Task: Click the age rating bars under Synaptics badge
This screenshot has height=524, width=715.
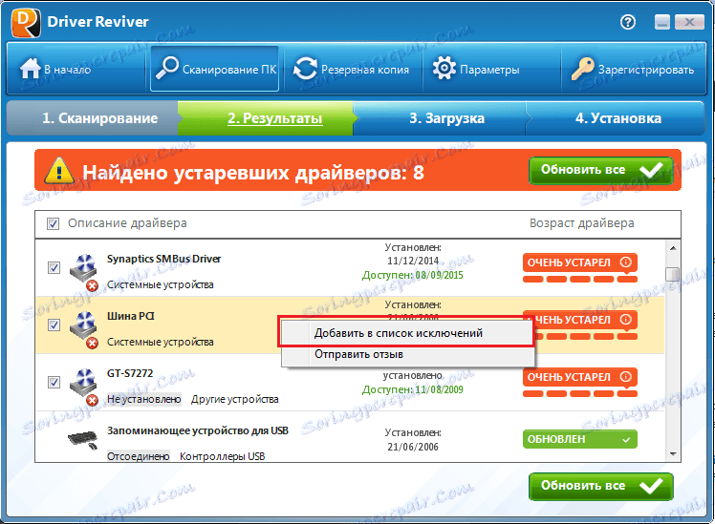Action: click(580, 279)
